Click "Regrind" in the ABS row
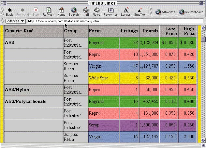 (x=104, y=43)
